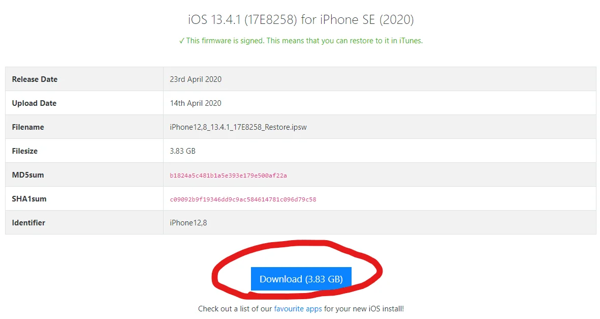Click the firmware is signed message
The image size is (600, 319).
304,41
